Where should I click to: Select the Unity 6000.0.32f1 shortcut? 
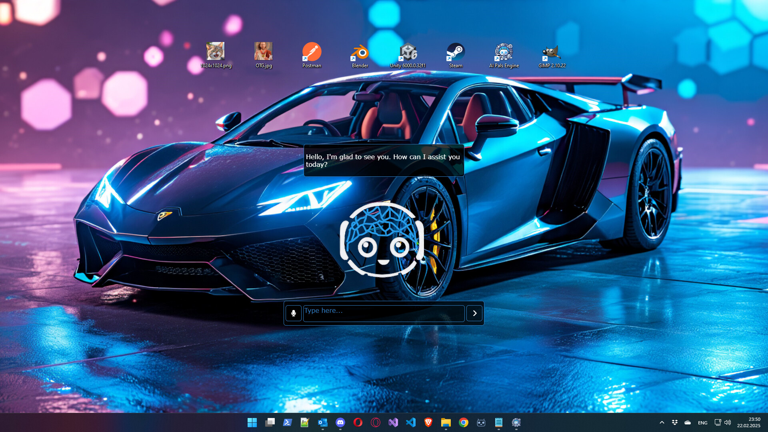(x=408, y=55)
